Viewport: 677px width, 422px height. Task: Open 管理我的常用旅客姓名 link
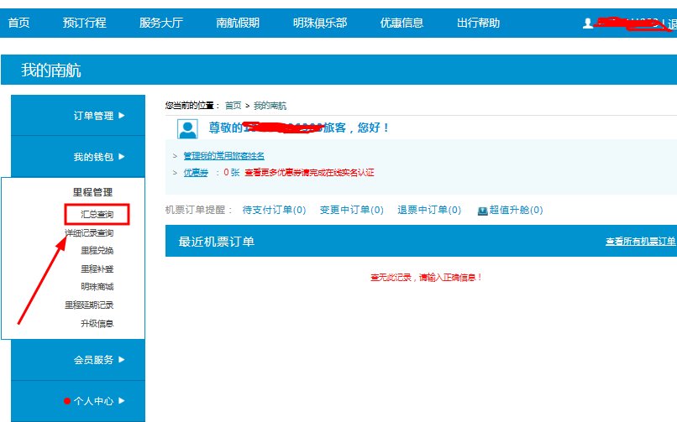[x=224, y=155]
